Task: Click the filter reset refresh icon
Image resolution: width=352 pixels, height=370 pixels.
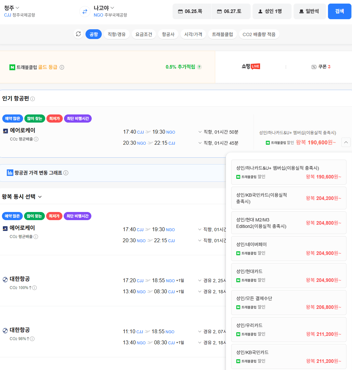Action: 78,34
